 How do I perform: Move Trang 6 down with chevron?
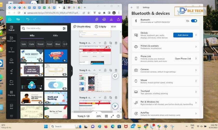click(x=100, y=97)
